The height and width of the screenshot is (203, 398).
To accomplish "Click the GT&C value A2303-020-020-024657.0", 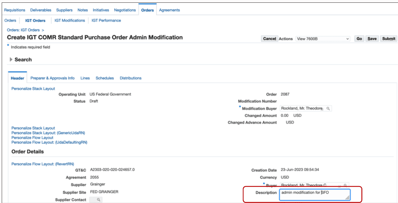I will (x=113, y=170).
